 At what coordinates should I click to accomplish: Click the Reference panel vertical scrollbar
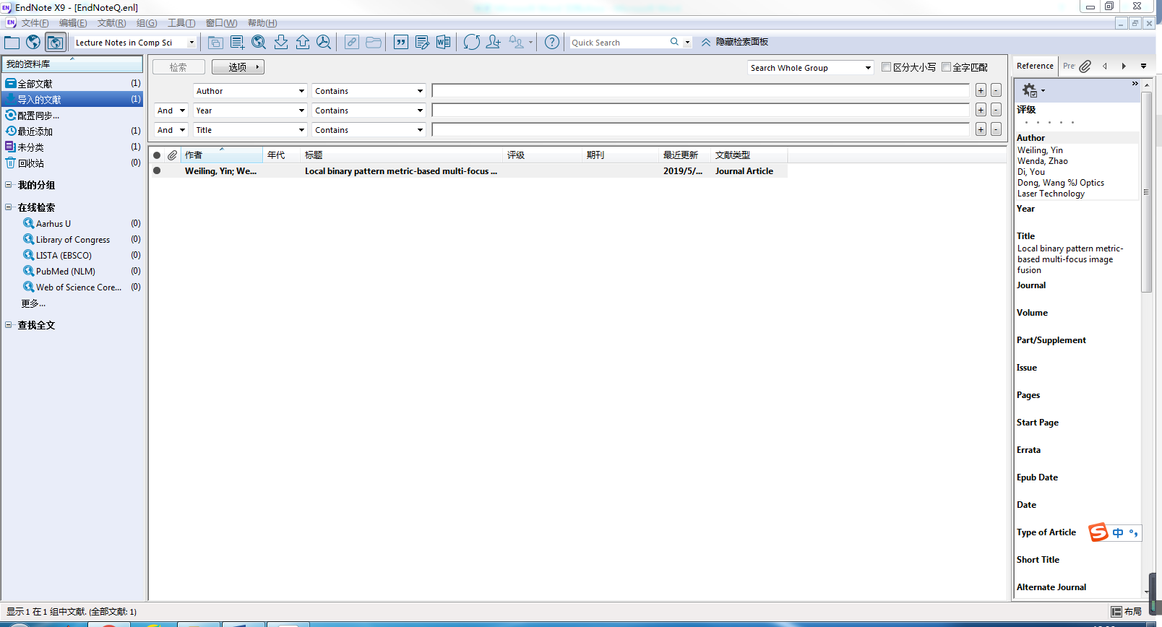click(1146, 191)
